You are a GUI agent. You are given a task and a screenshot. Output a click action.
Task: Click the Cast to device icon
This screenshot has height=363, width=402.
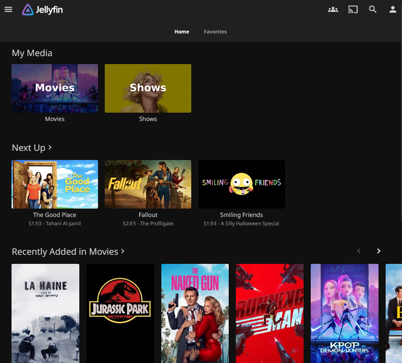(353, 10)
